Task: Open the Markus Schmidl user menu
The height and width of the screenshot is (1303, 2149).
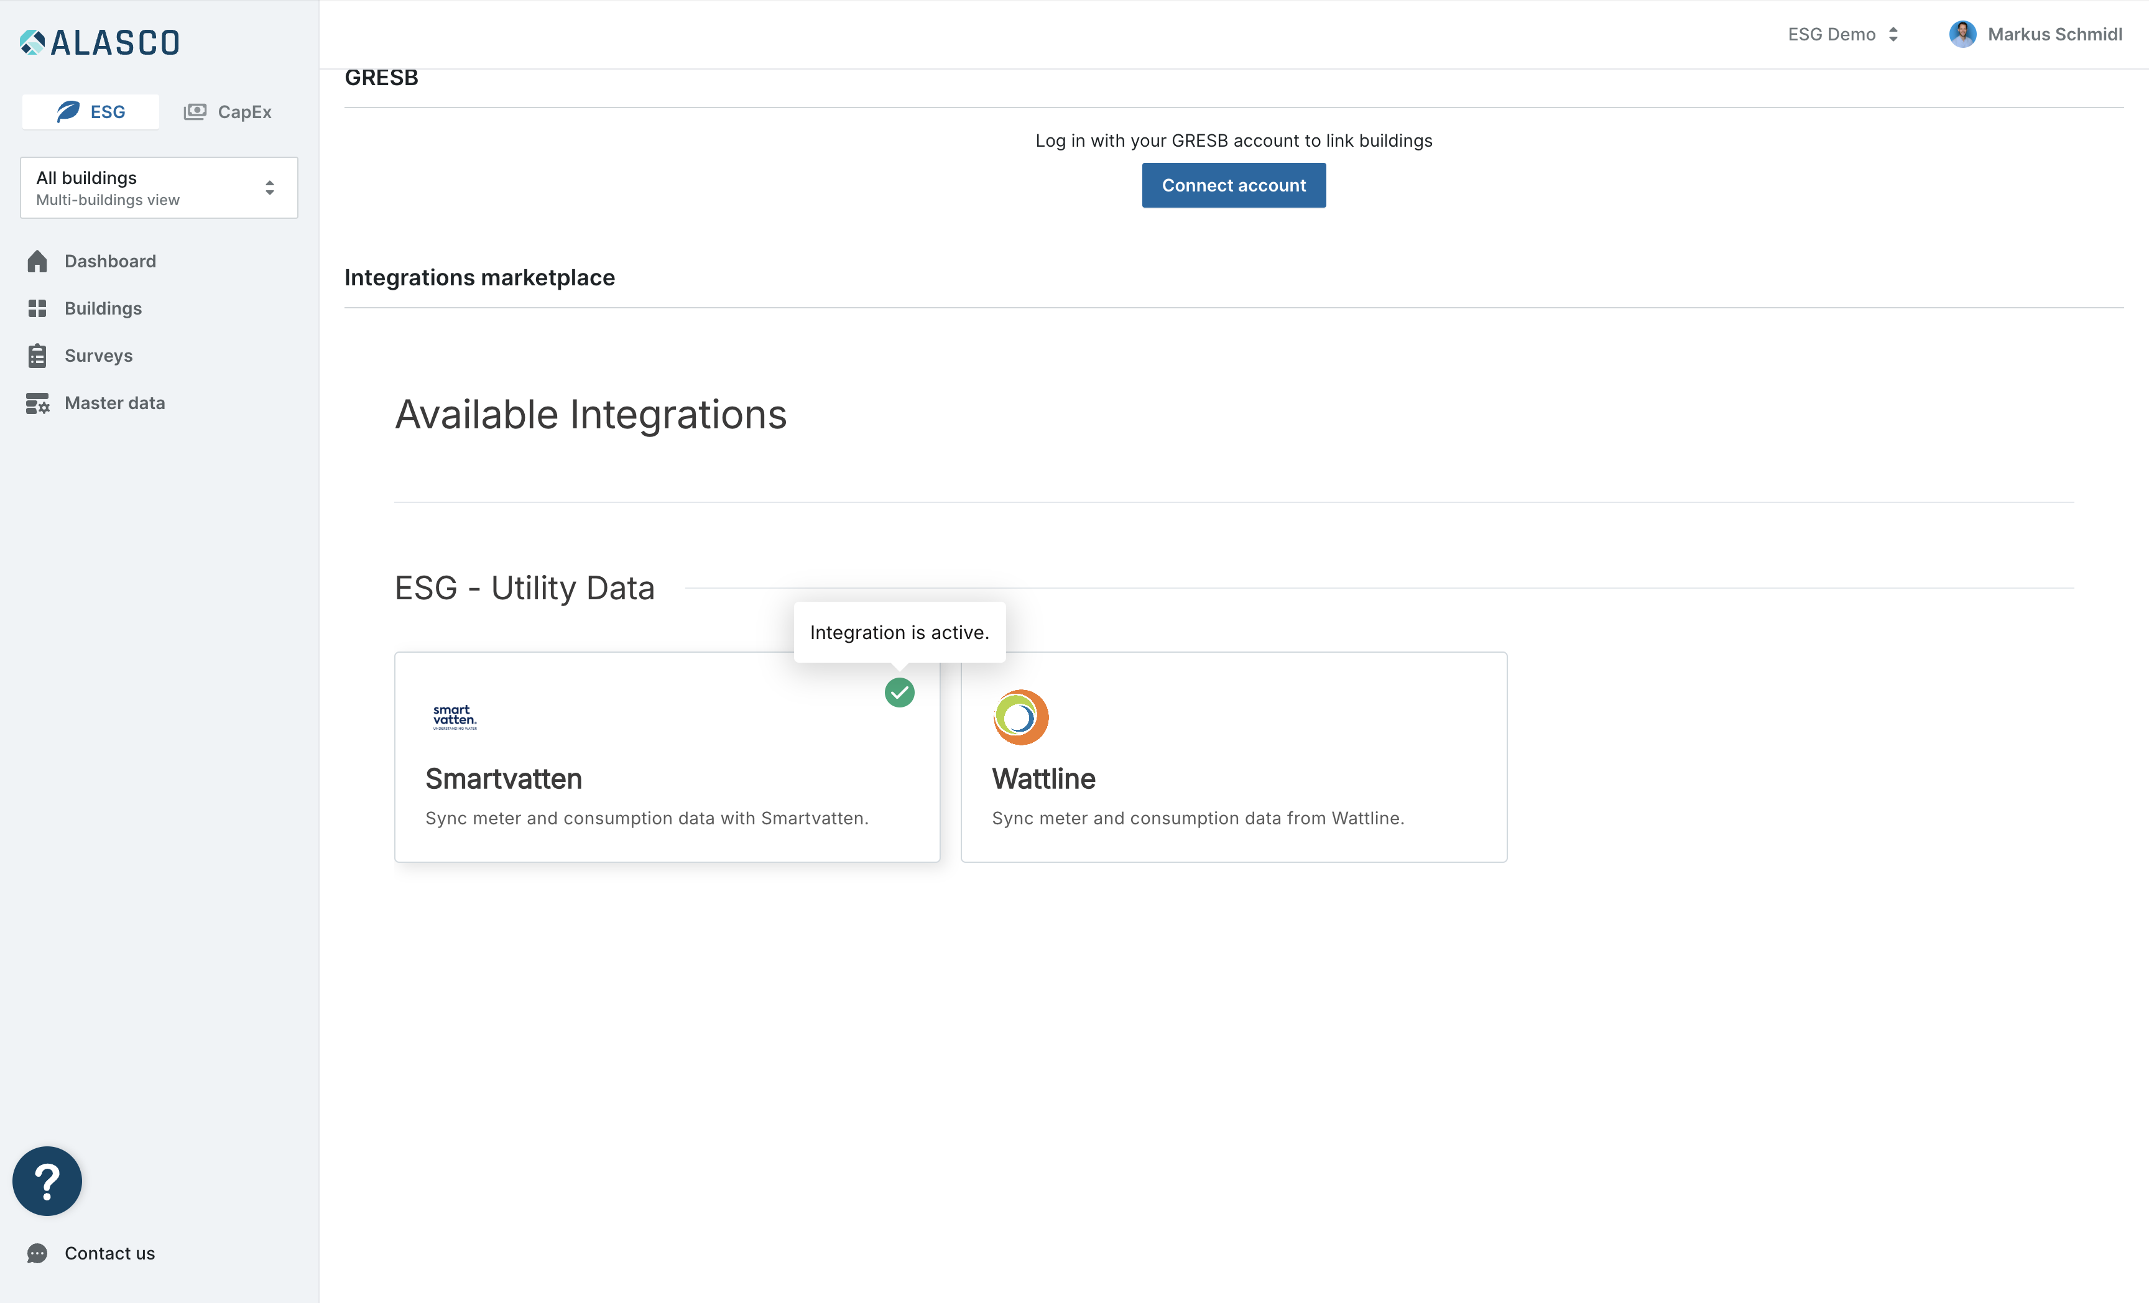Action: 2036,34
